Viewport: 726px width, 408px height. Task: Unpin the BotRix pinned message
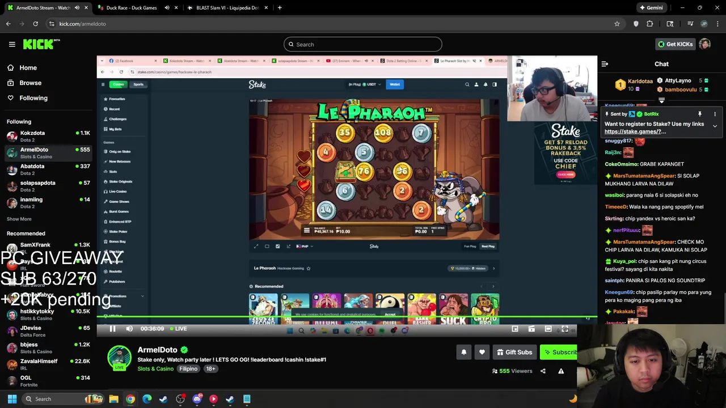(700, 114)
